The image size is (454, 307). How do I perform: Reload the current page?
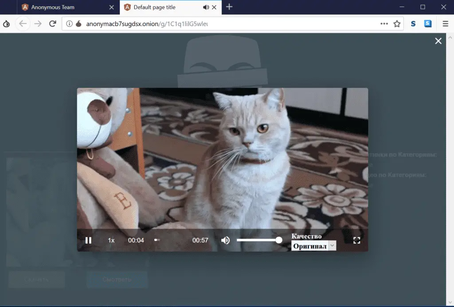point(52,24)
